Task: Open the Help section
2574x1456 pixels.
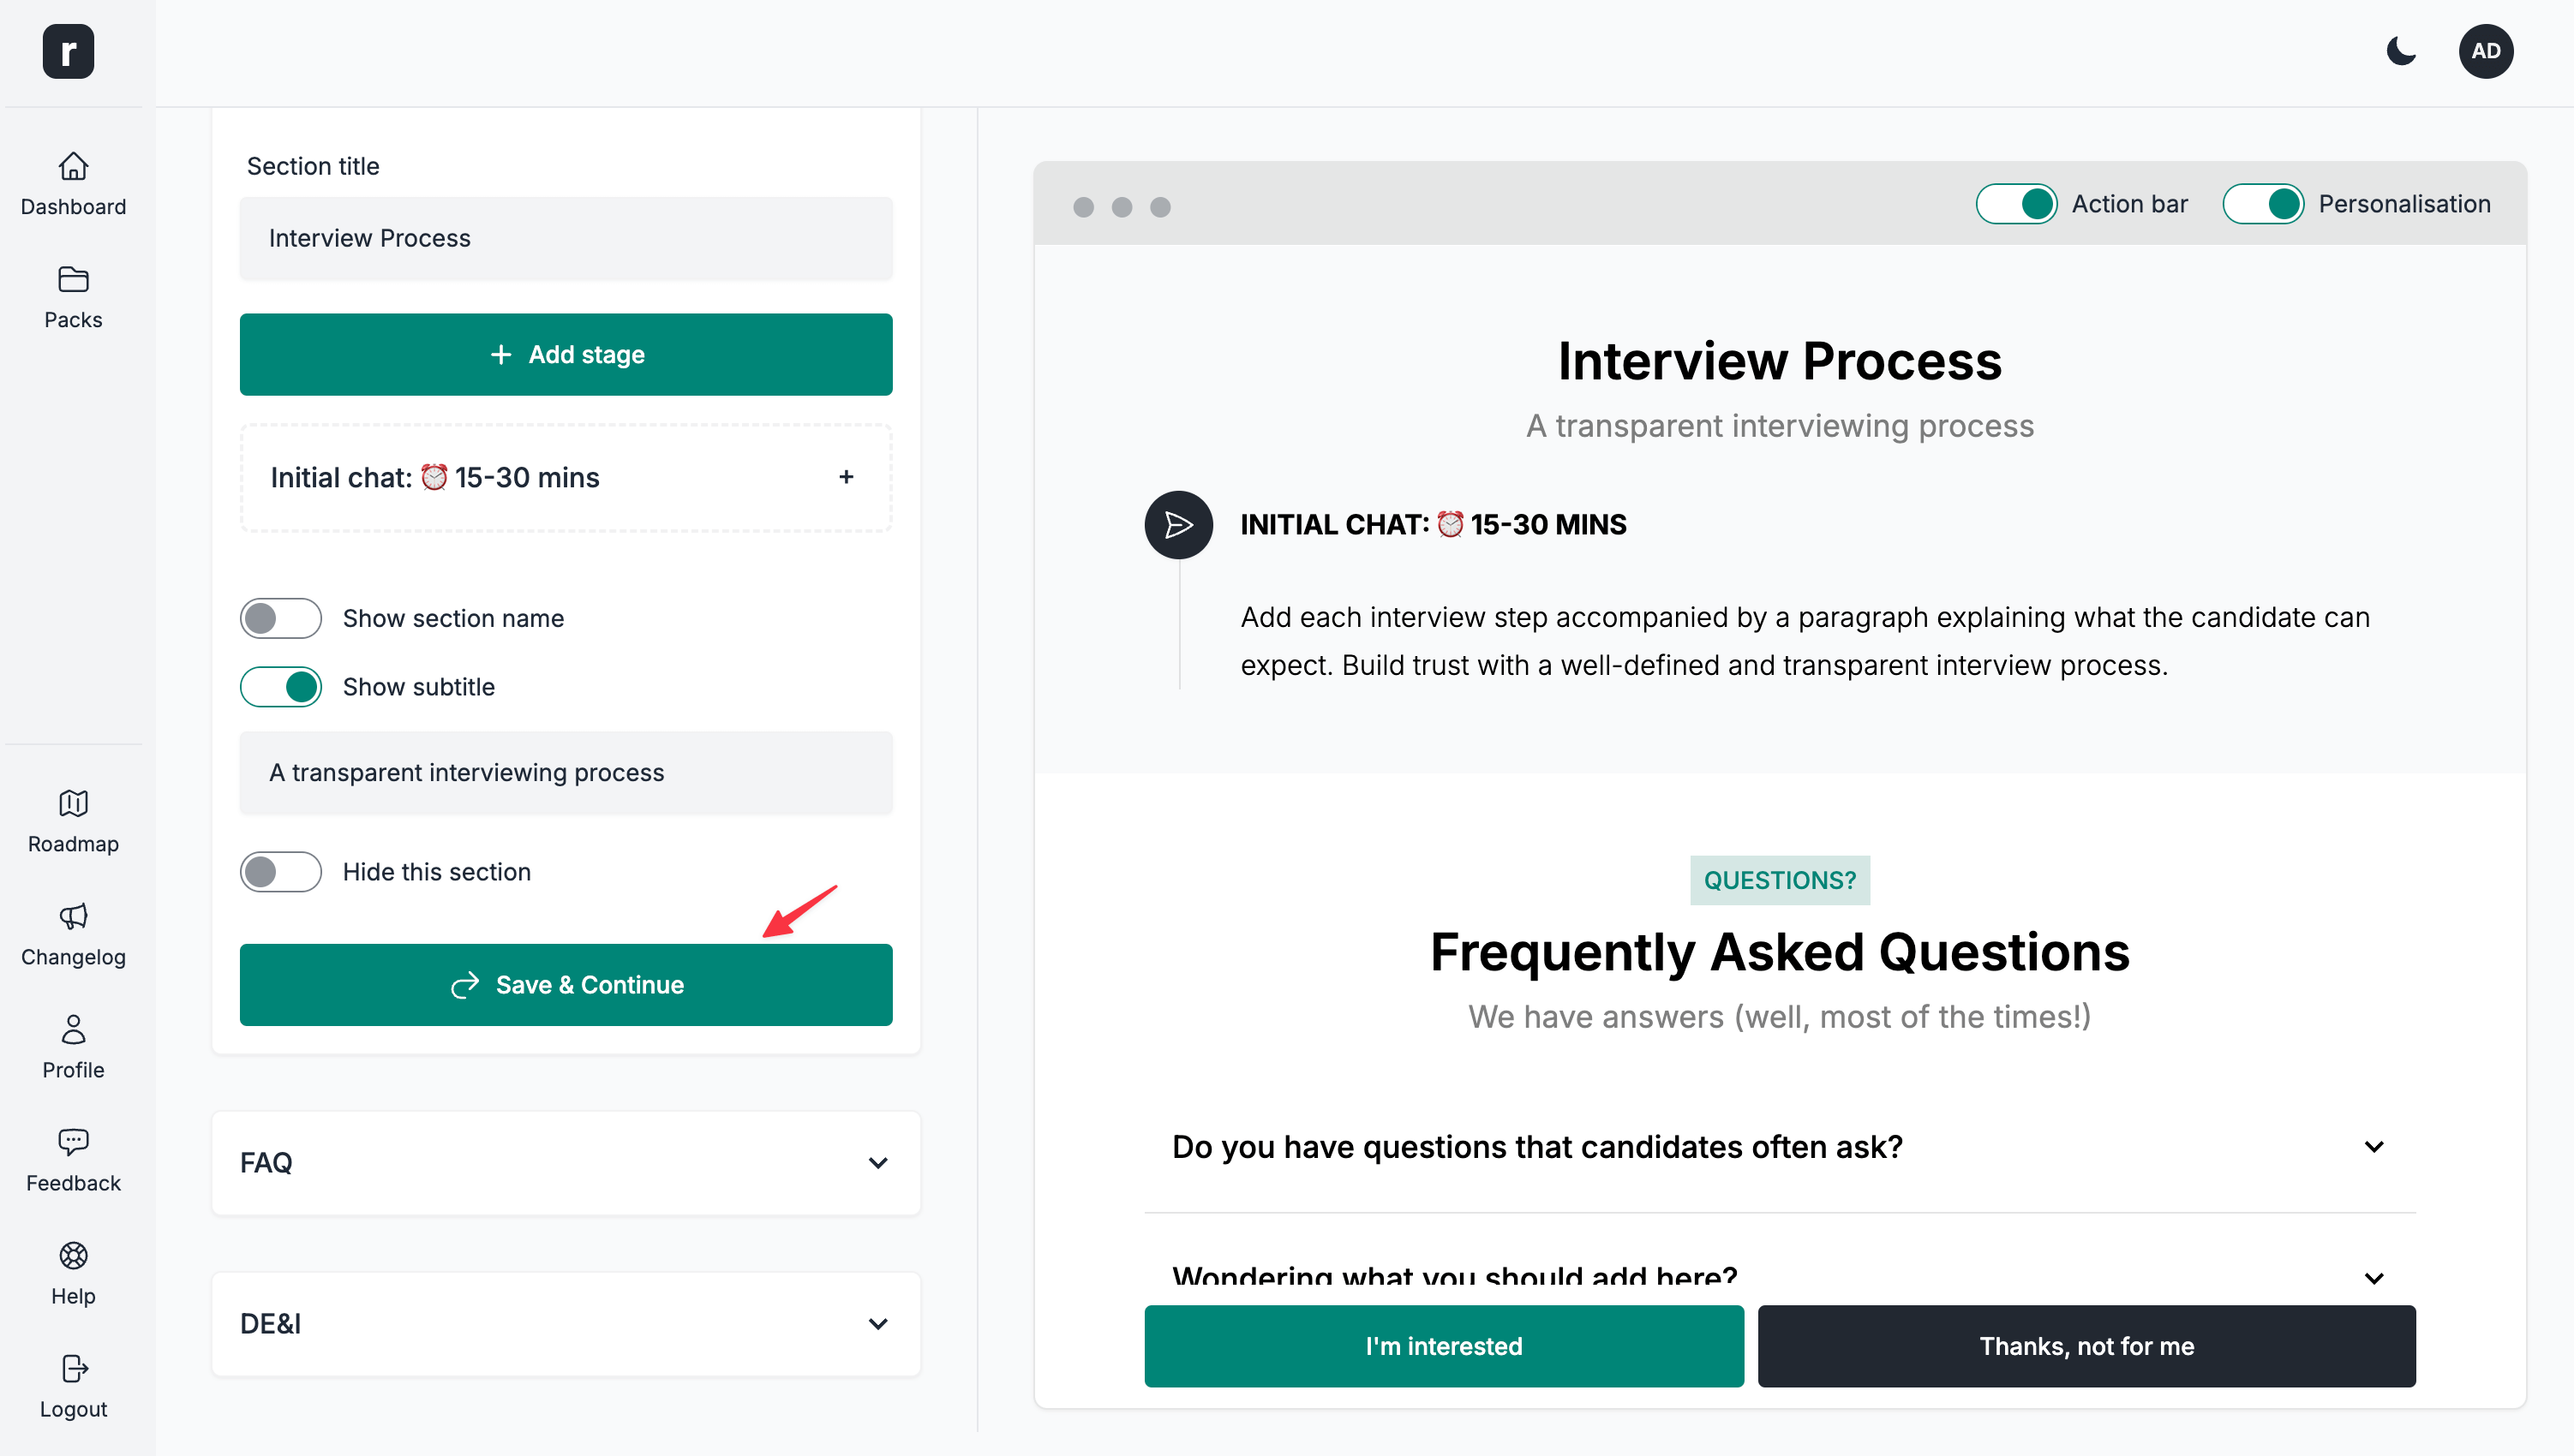Action: click(73, 1273)
